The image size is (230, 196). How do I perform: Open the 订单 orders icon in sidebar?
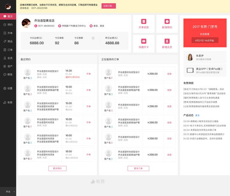pyautogui.click(x=5, y=50)
